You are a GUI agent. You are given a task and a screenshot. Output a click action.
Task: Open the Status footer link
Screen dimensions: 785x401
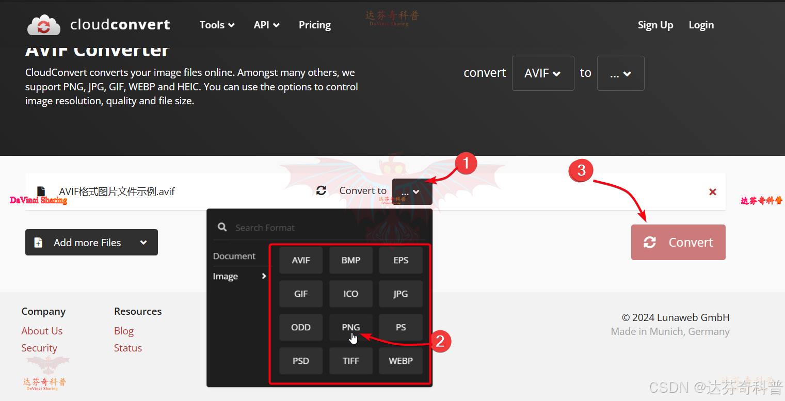coord(128,348)
